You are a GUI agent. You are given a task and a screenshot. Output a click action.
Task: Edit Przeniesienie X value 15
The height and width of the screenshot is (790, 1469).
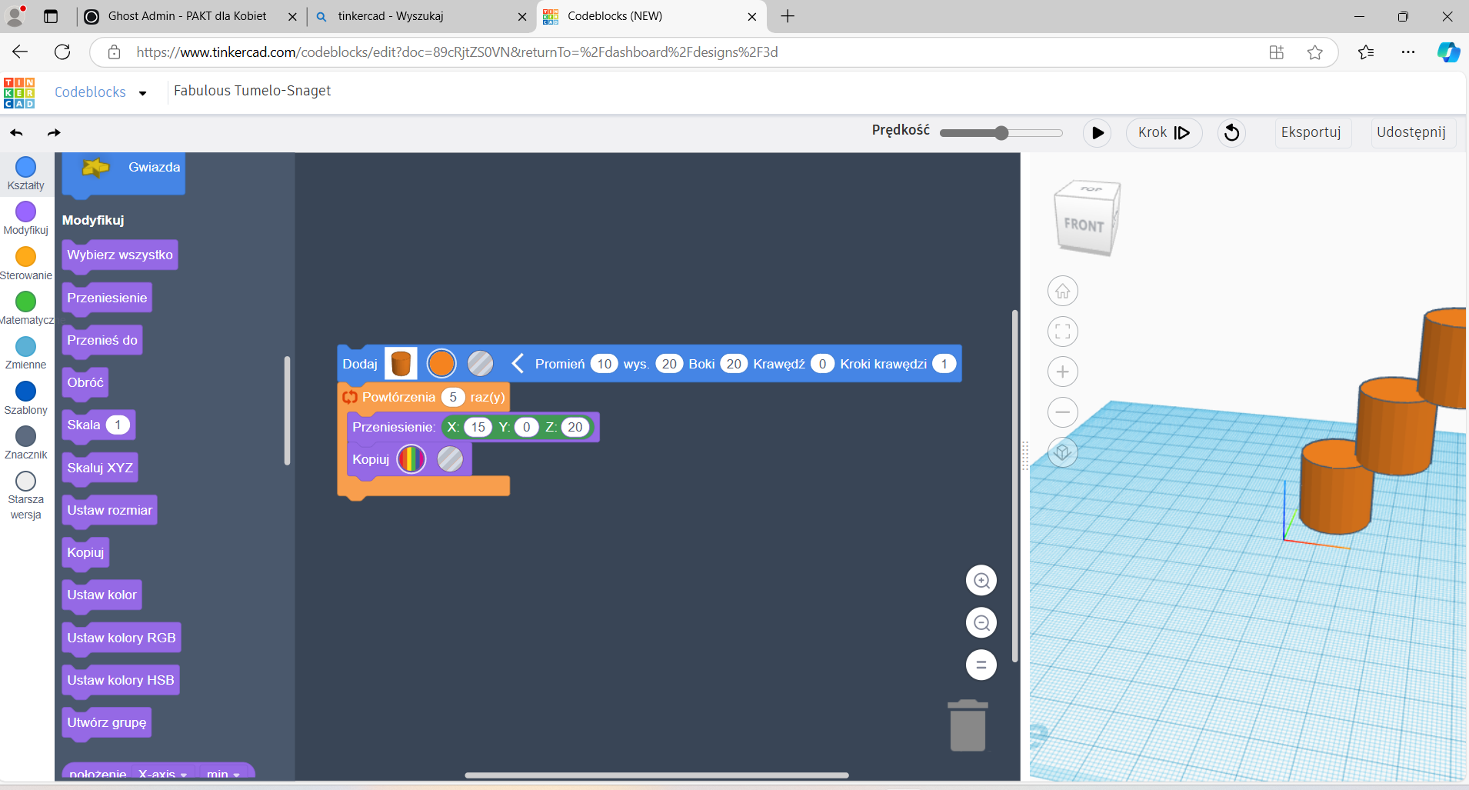(x=478, y=427)
